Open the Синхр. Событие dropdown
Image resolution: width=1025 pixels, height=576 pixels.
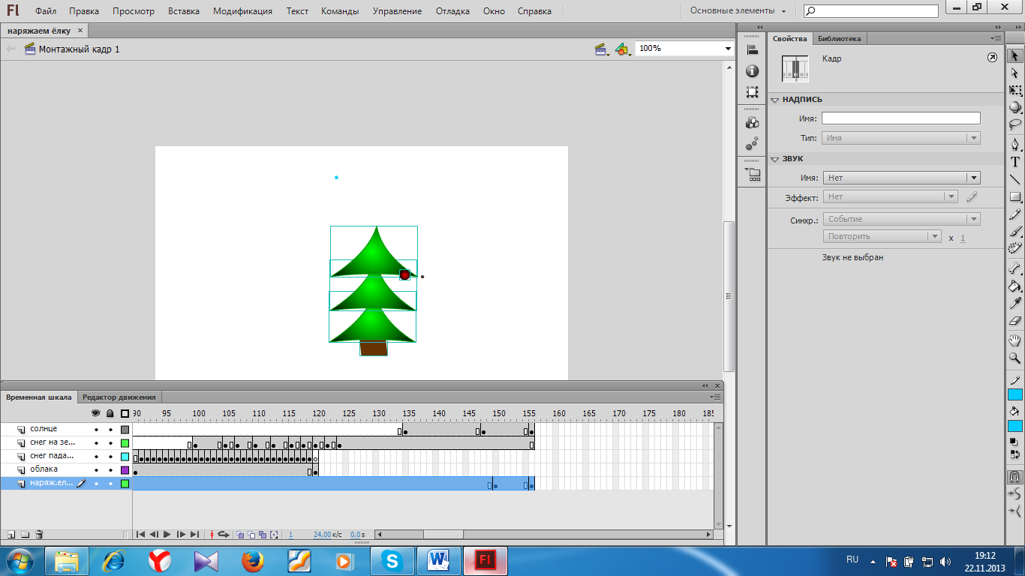point(901,219)
